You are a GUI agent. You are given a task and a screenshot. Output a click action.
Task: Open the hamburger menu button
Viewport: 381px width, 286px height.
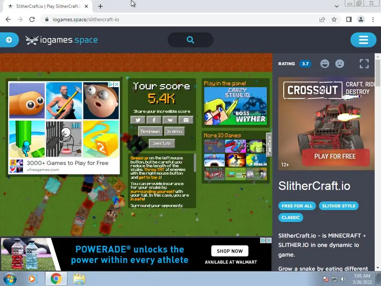point(363,40)
